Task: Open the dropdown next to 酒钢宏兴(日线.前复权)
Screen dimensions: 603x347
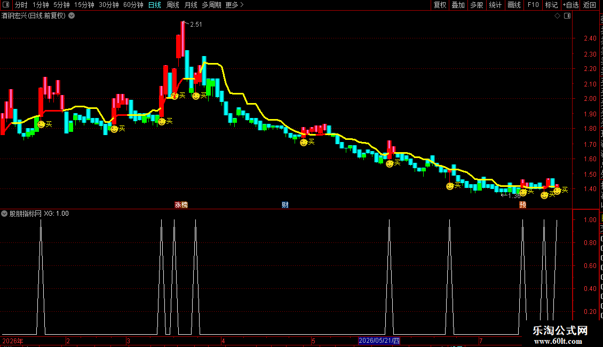Action: 72,16
